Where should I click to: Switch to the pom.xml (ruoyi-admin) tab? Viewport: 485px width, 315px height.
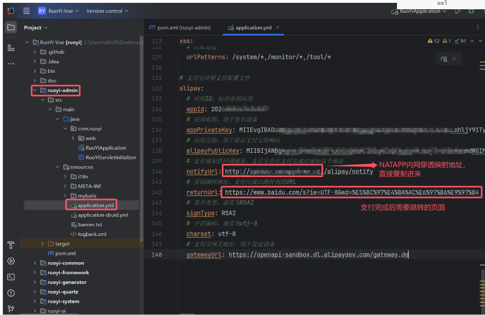180,27
